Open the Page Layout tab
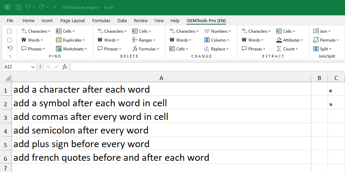Screen dimensions: 345x172 (x=72, y=21)
